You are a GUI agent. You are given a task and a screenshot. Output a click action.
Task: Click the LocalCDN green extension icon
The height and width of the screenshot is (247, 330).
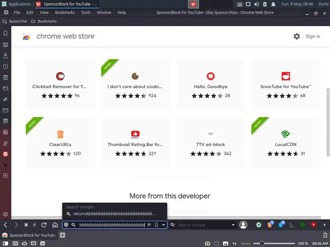302,225
